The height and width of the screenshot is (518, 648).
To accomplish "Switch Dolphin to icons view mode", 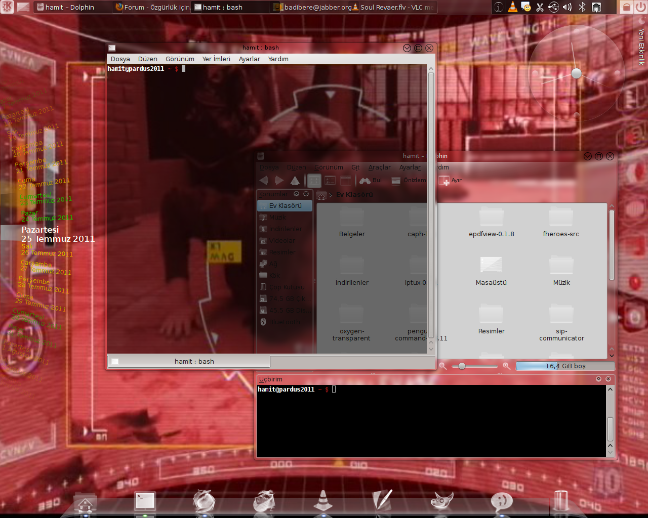I will tap(314, 181).
